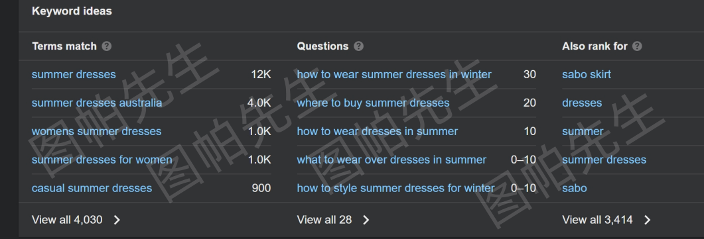The height and width of the screenshot is (239, 704).
Task: Click the Questions help icon
Action: click(x=358, y=46)
